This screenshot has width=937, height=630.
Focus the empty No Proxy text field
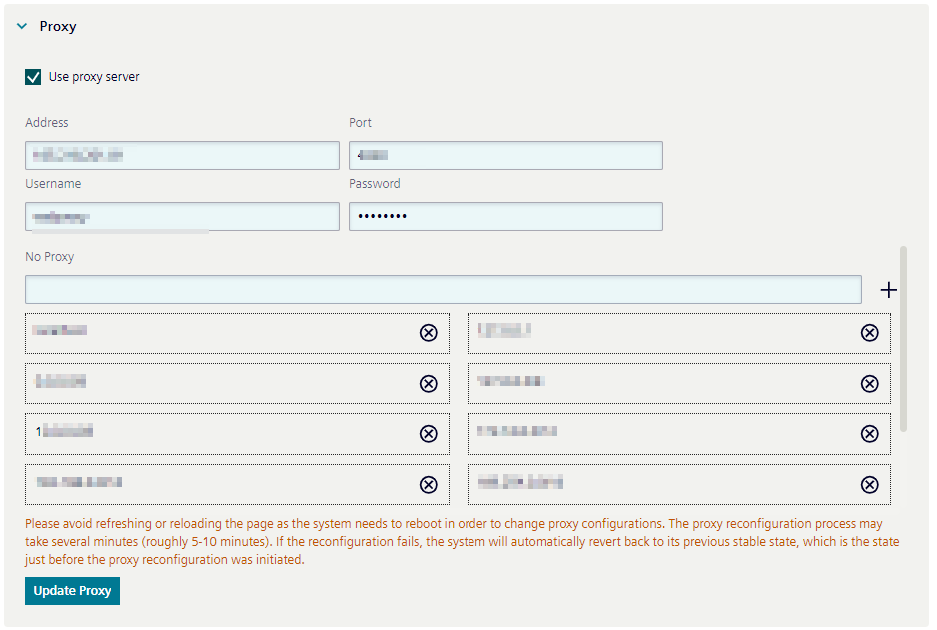444,289
